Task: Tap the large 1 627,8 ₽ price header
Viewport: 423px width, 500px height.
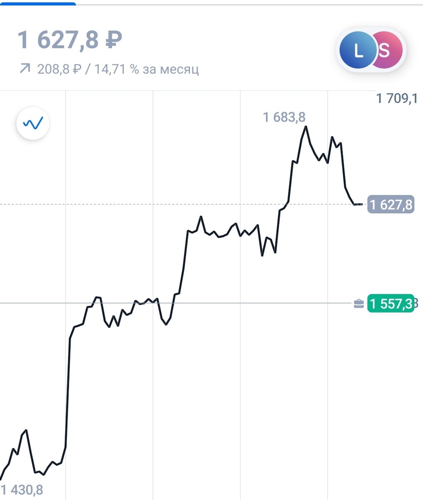Action: click(x=70, y=40)
